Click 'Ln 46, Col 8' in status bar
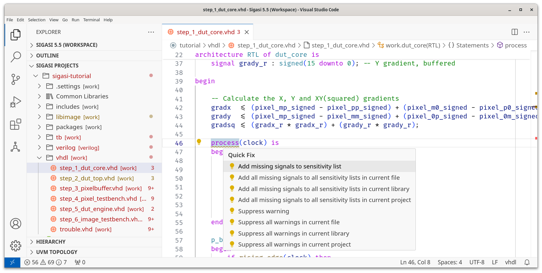Screen dimensions: 542x273 (x=415, y=262)
